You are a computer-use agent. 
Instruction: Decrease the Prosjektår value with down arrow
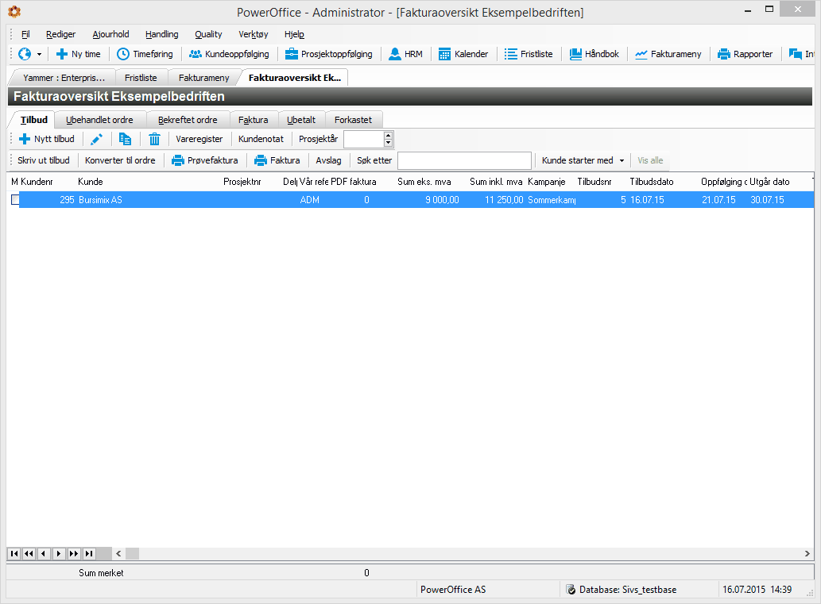point(388,143)
